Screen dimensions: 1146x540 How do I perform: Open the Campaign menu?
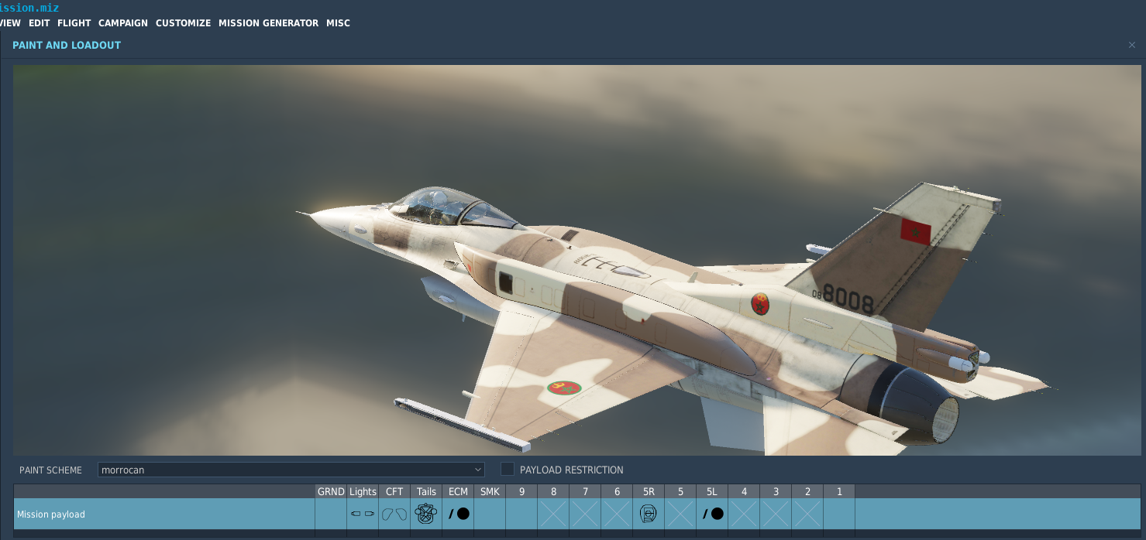pos(122,23)
